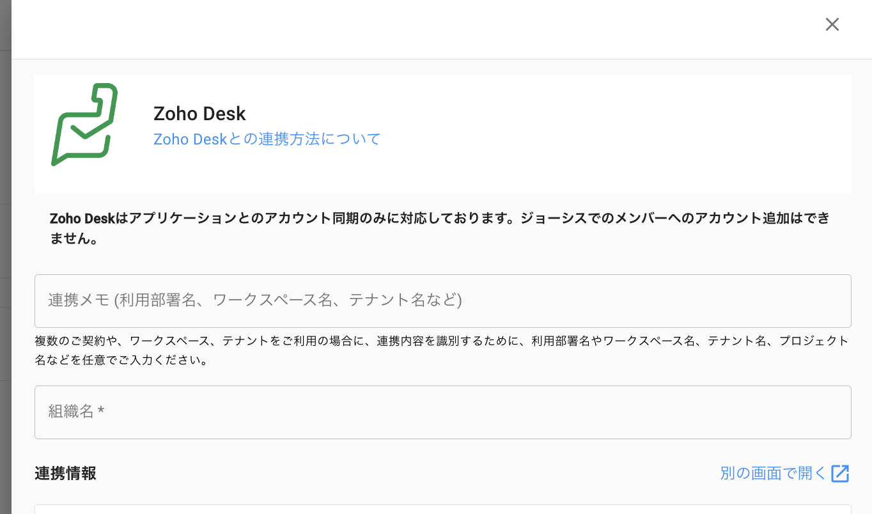Focus the 組織名 required input field

point(442,412)
